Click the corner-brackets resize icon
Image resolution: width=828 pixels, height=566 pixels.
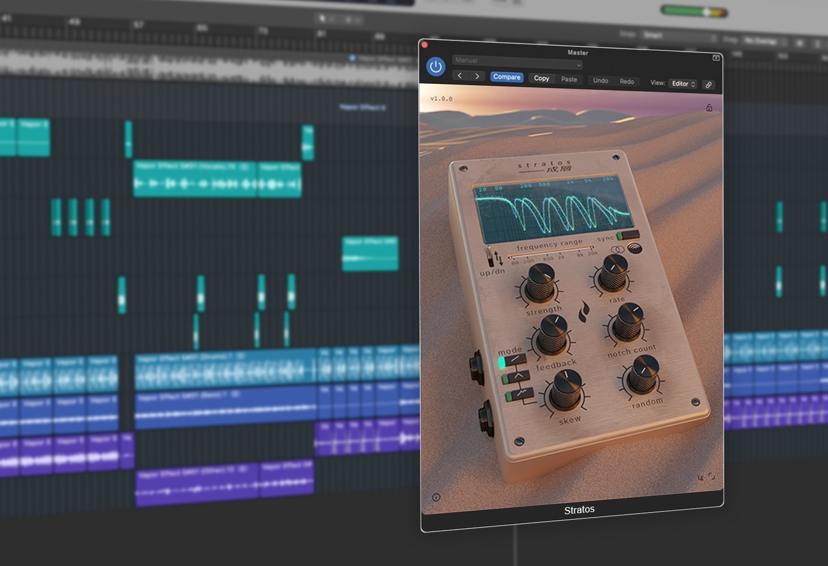point(711,477)
